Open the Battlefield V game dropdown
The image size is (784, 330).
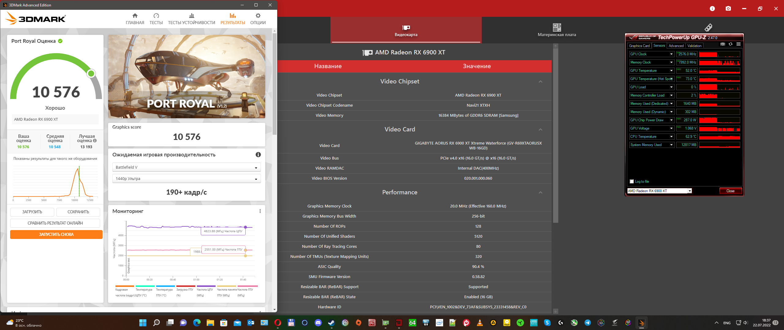coord(186,167)
